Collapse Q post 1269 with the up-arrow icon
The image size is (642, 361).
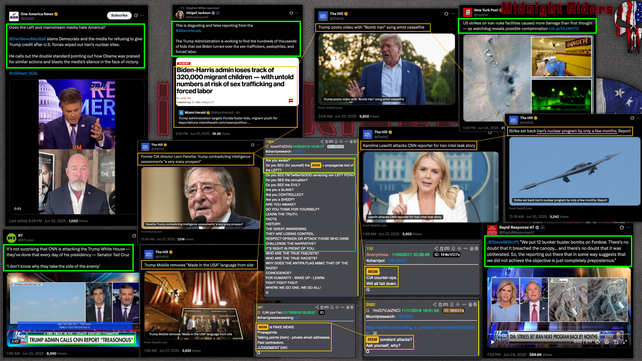pos(355,142)
